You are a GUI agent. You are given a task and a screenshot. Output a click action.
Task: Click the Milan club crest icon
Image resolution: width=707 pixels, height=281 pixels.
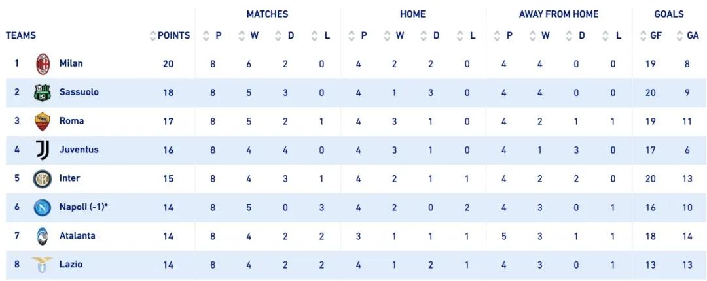43,64
